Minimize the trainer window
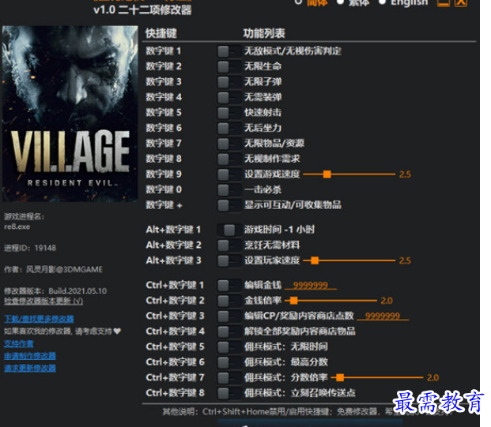Viewport: 491px width, 427px height. coord(444,2)
